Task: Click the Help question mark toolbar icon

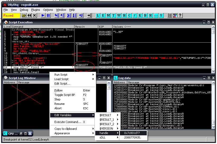Action: coord(180,16)
